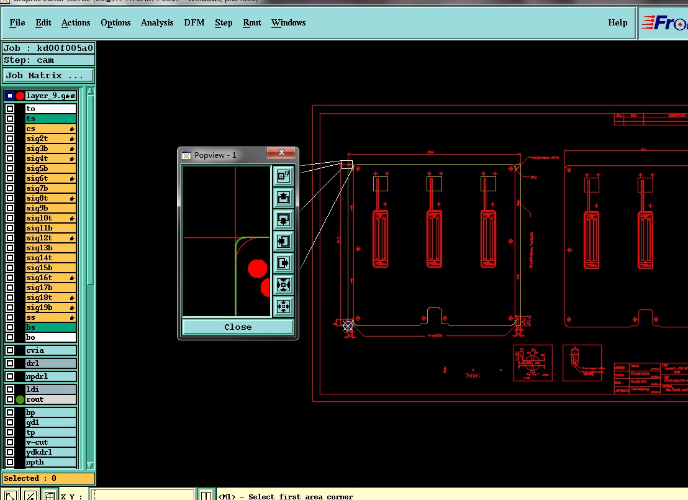Viewport: 688px width, 500px height.
Task: Pan the Popview right with right arrow icon
Action: (283, 263)
